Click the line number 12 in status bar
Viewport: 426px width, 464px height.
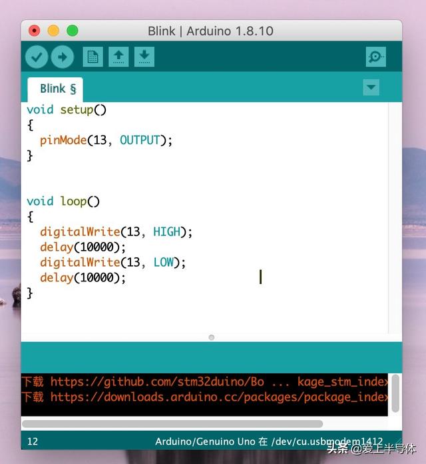[33, 441]
